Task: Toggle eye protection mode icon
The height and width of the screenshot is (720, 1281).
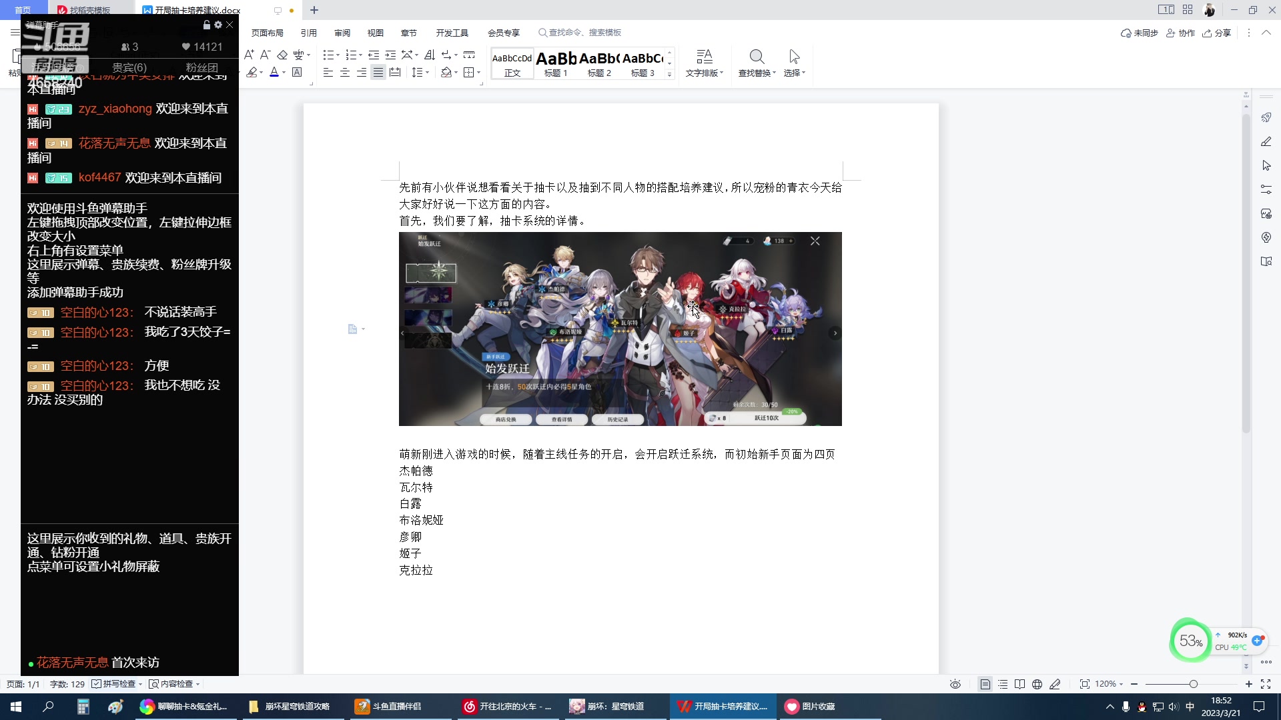Action: pyautogui.click(x=955, y=684)
